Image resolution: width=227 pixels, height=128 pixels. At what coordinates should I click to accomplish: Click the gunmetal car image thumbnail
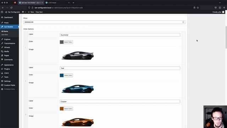[78, 55]
